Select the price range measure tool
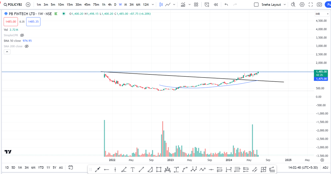This screenshot has height=174, width=331. tap(176, 170)
